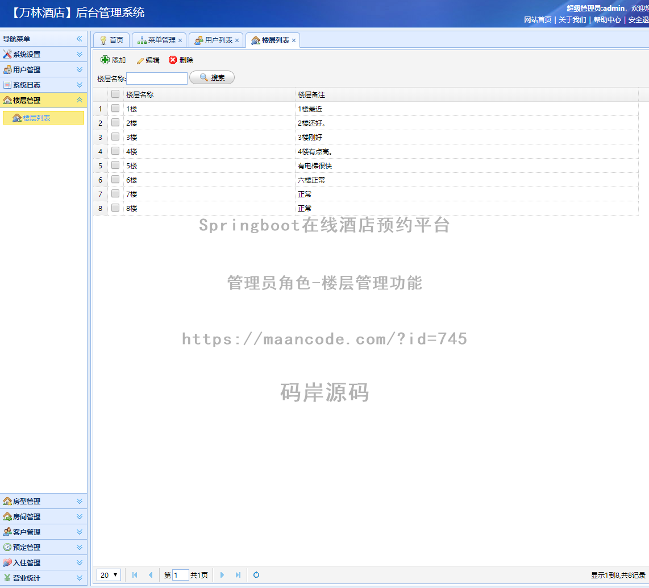Click the Room Type Management house icon
649x588 pixels.
7,501
